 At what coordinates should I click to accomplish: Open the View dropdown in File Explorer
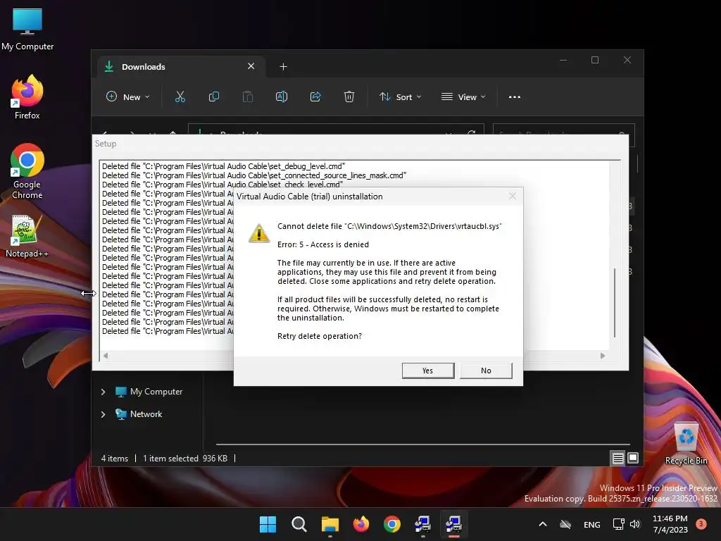tap(463, 97)
